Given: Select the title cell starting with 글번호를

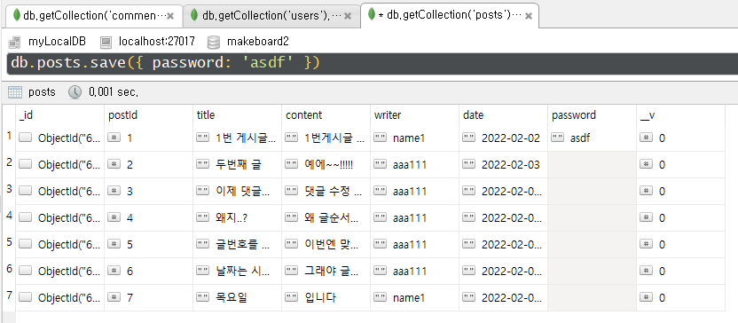Looking at the screenshot, I should (237, 244).
